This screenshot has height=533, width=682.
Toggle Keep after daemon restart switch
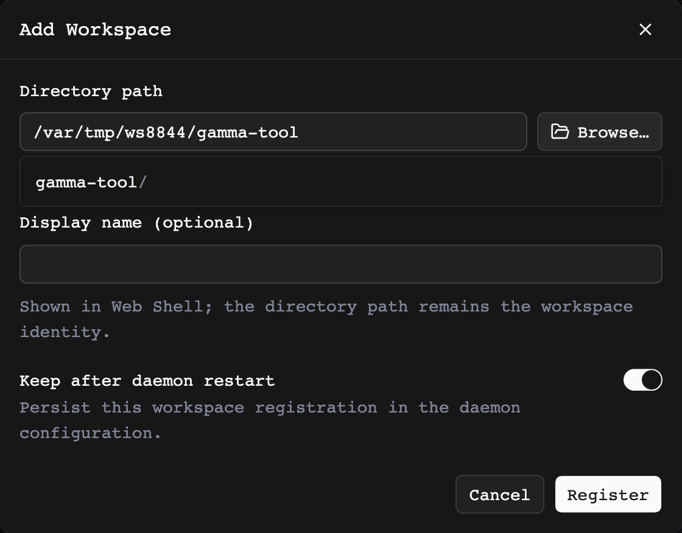point(642,380)
